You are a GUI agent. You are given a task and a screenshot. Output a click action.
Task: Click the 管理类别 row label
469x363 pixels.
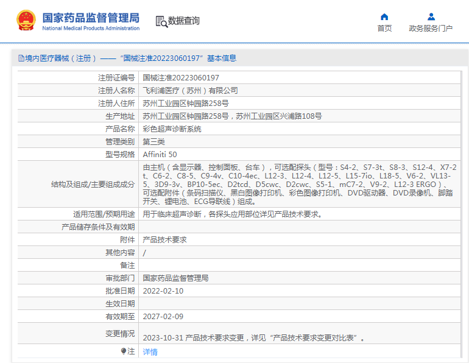pyautogui.click(x=120, y=142)
